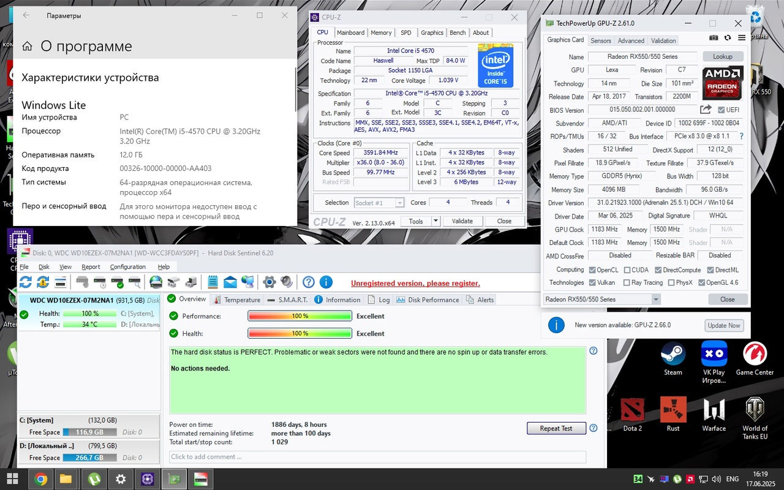
Task: Open the SPD tab in CPU-Z
Action: pyautogui.click(x=406, y=32)
